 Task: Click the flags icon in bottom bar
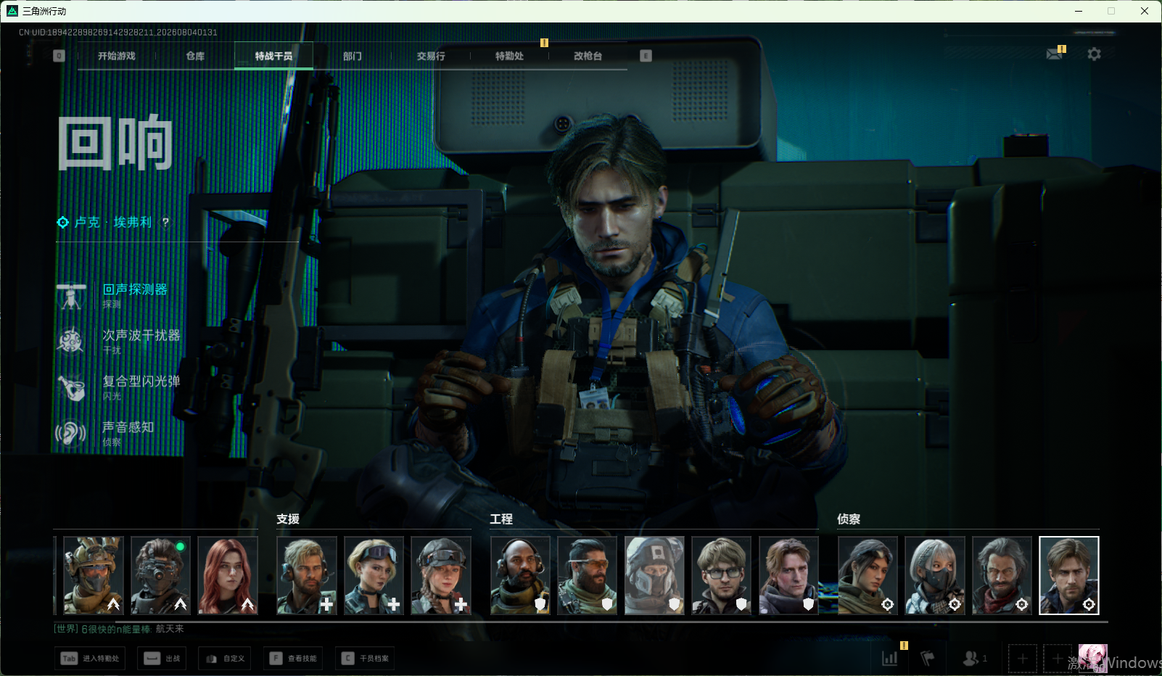pos(928,659)
